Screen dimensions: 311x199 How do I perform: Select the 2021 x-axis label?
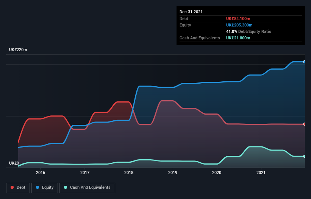click(x=261, y=173)
